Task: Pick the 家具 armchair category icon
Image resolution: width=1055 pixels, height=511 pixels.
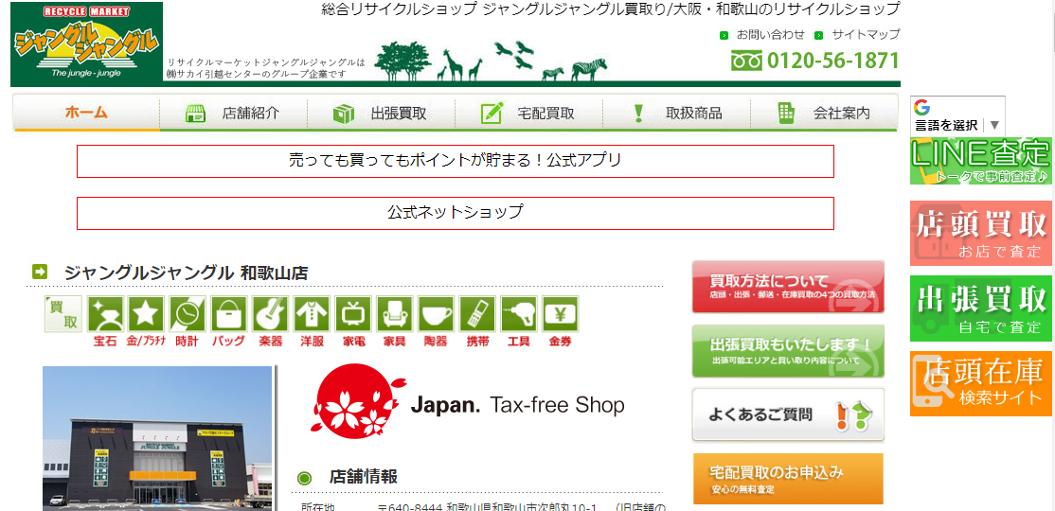Action: click(395, 314)
